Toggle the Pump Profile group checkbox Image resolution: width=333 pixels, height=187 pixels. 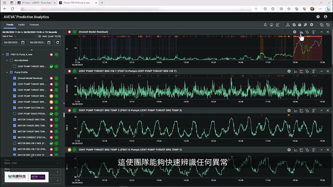[x=11, y=72]
